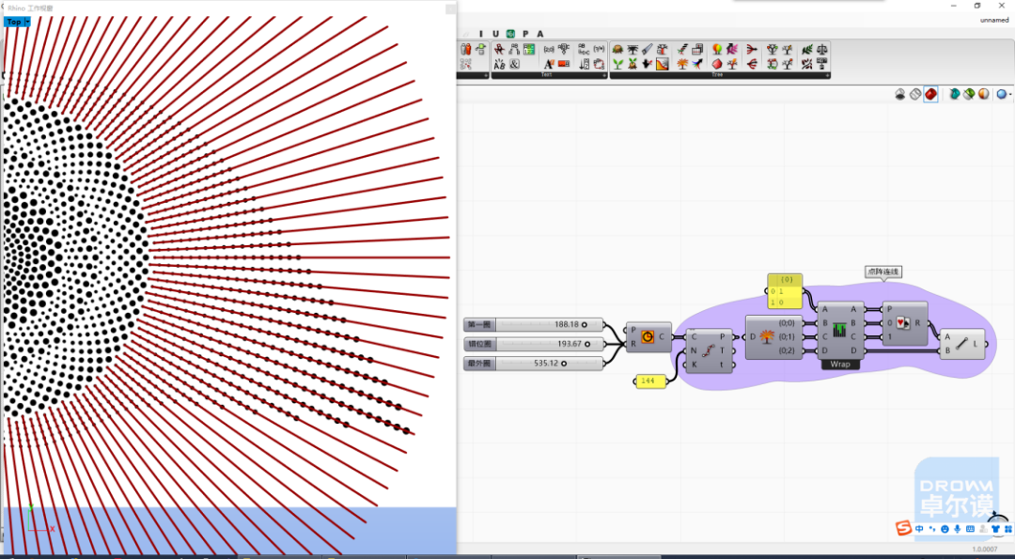This screenshot has width=1015, height=559.
Task: Select the ampersand Concatenate icon
Action: coord(515,63)
